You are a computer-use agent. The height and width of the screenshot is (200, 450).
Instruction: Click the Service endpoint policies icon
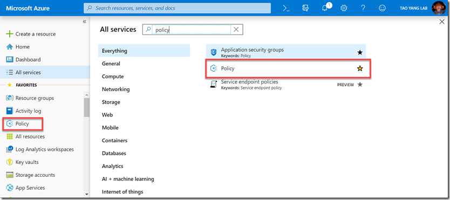pyautogui.click(x=213, y=85)
